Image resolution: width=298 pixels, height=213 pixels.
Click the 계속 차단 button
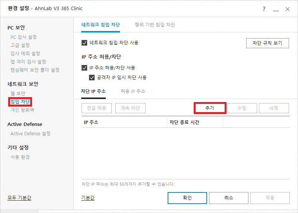131,108
